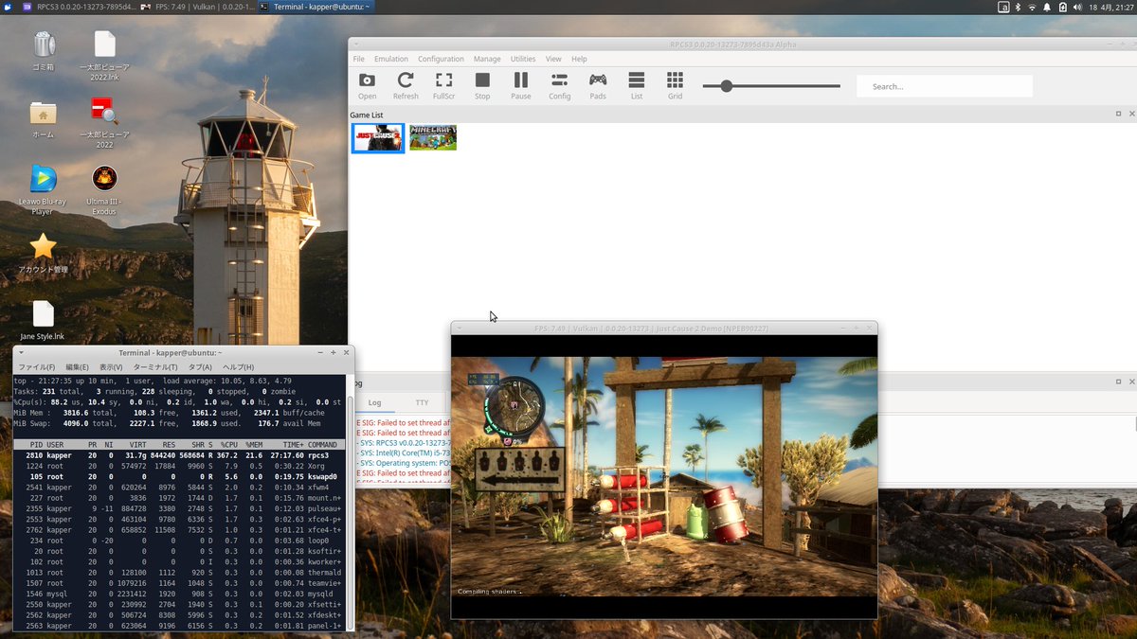Image resolution: width=1137 pixels, height=639 pixels.
Task: Click the Xorg process row in top
Action: (179, 466)
